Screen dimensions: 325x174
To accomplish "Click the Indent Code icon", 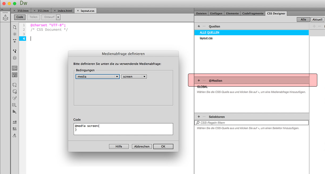I will [15, 122].
